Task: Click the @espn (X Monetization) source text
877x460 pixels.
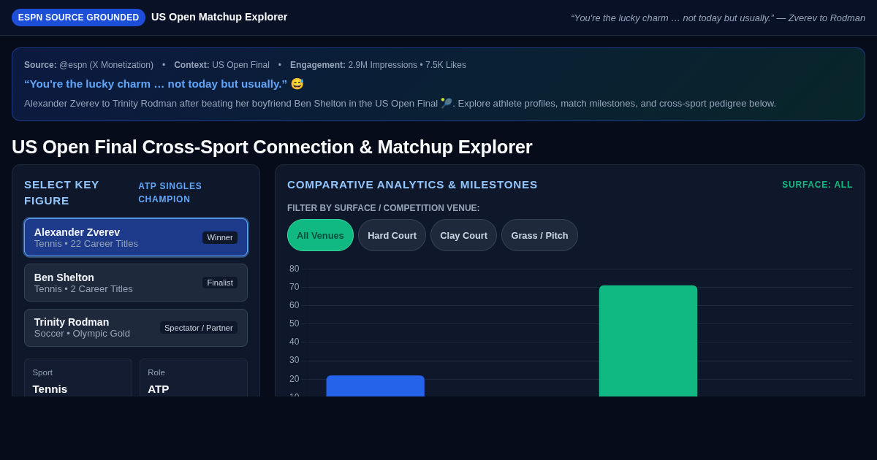Action: coord(106,65)
